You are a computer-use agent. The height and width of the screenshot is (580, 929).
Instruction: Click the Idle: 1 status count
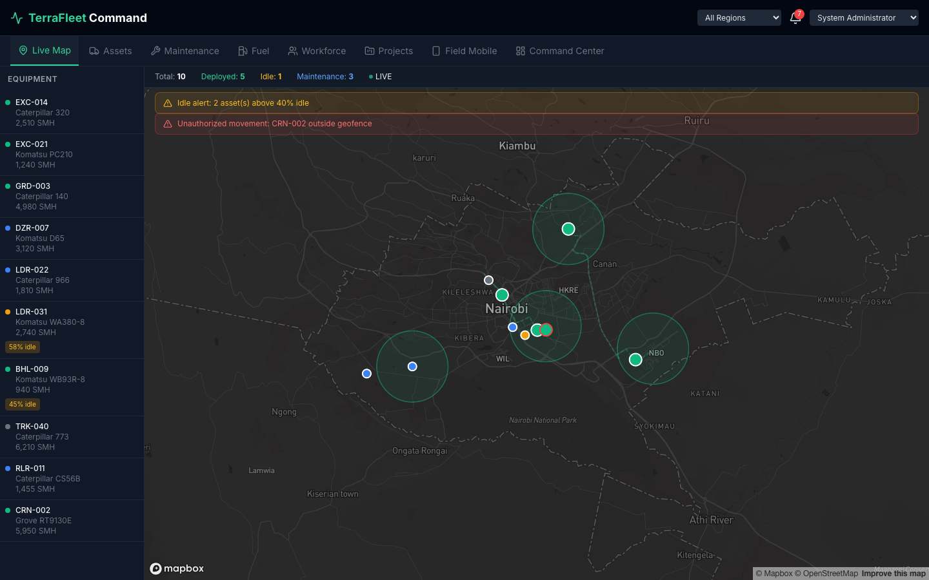[x=271, y=77]
